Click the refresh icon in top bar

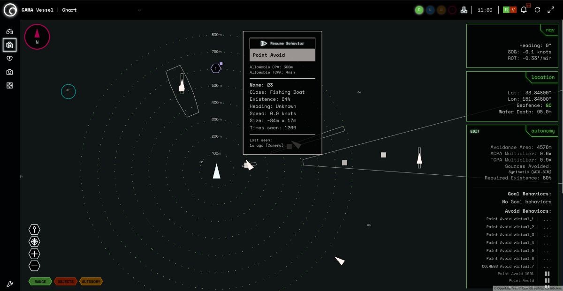tap(538, 10)
